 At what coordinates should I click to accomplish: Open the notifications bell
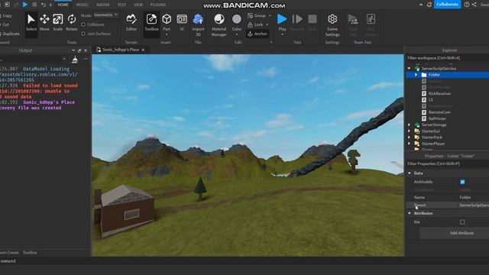(429, 5)
